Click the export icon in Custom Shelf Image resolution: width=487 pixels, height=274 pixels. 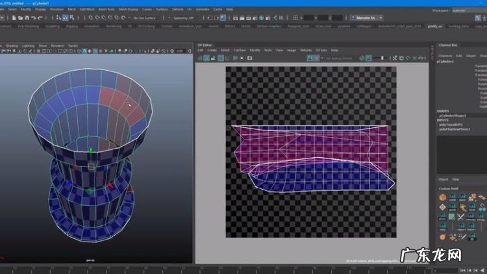tap(461, 225)
